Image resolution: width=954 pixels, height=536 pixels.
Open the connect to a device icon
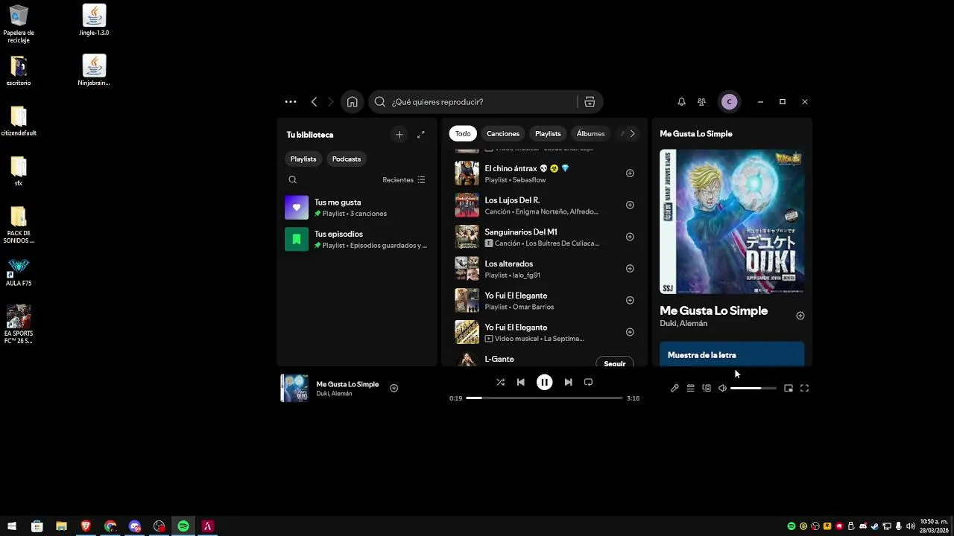pos(707,388)
